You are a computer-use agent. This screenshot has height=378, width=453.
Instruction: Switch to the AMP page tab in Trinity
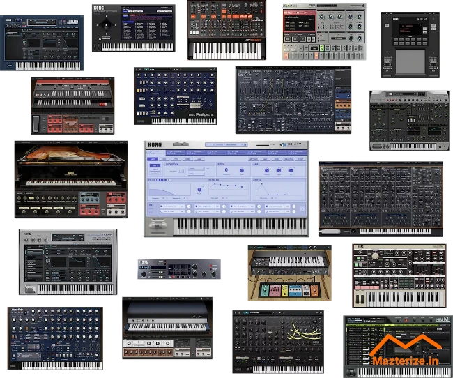[x=199, y=159]
